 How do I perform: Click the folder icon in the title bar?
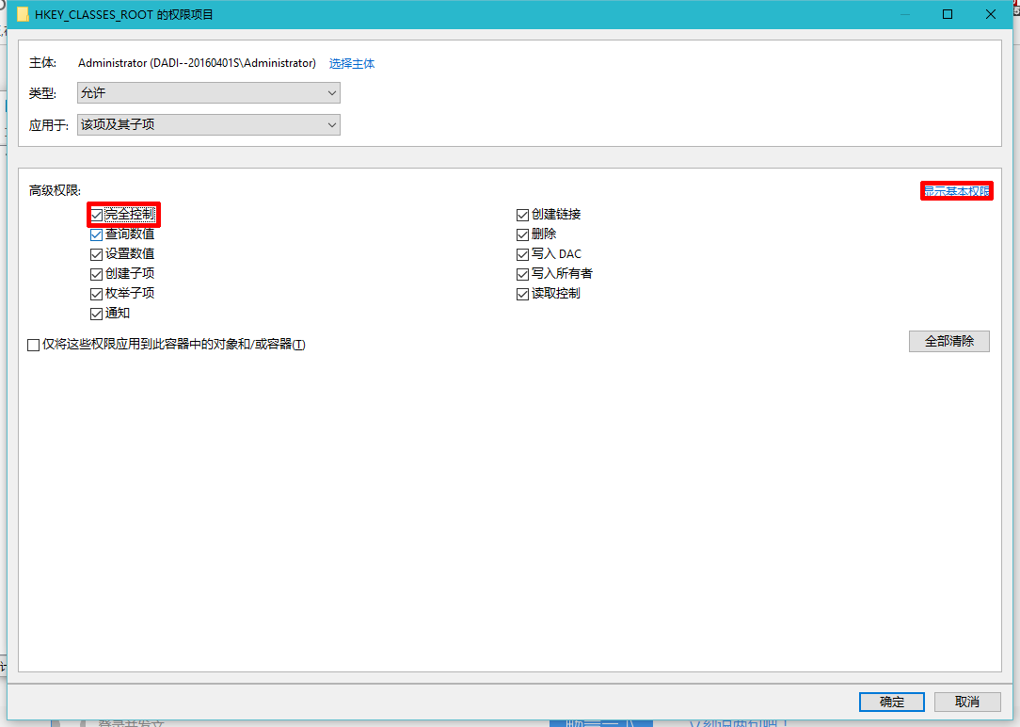click(23, 14)
